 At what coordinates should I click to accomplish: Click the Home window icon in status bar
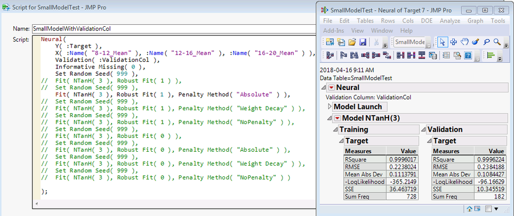[x=469, y=209]
